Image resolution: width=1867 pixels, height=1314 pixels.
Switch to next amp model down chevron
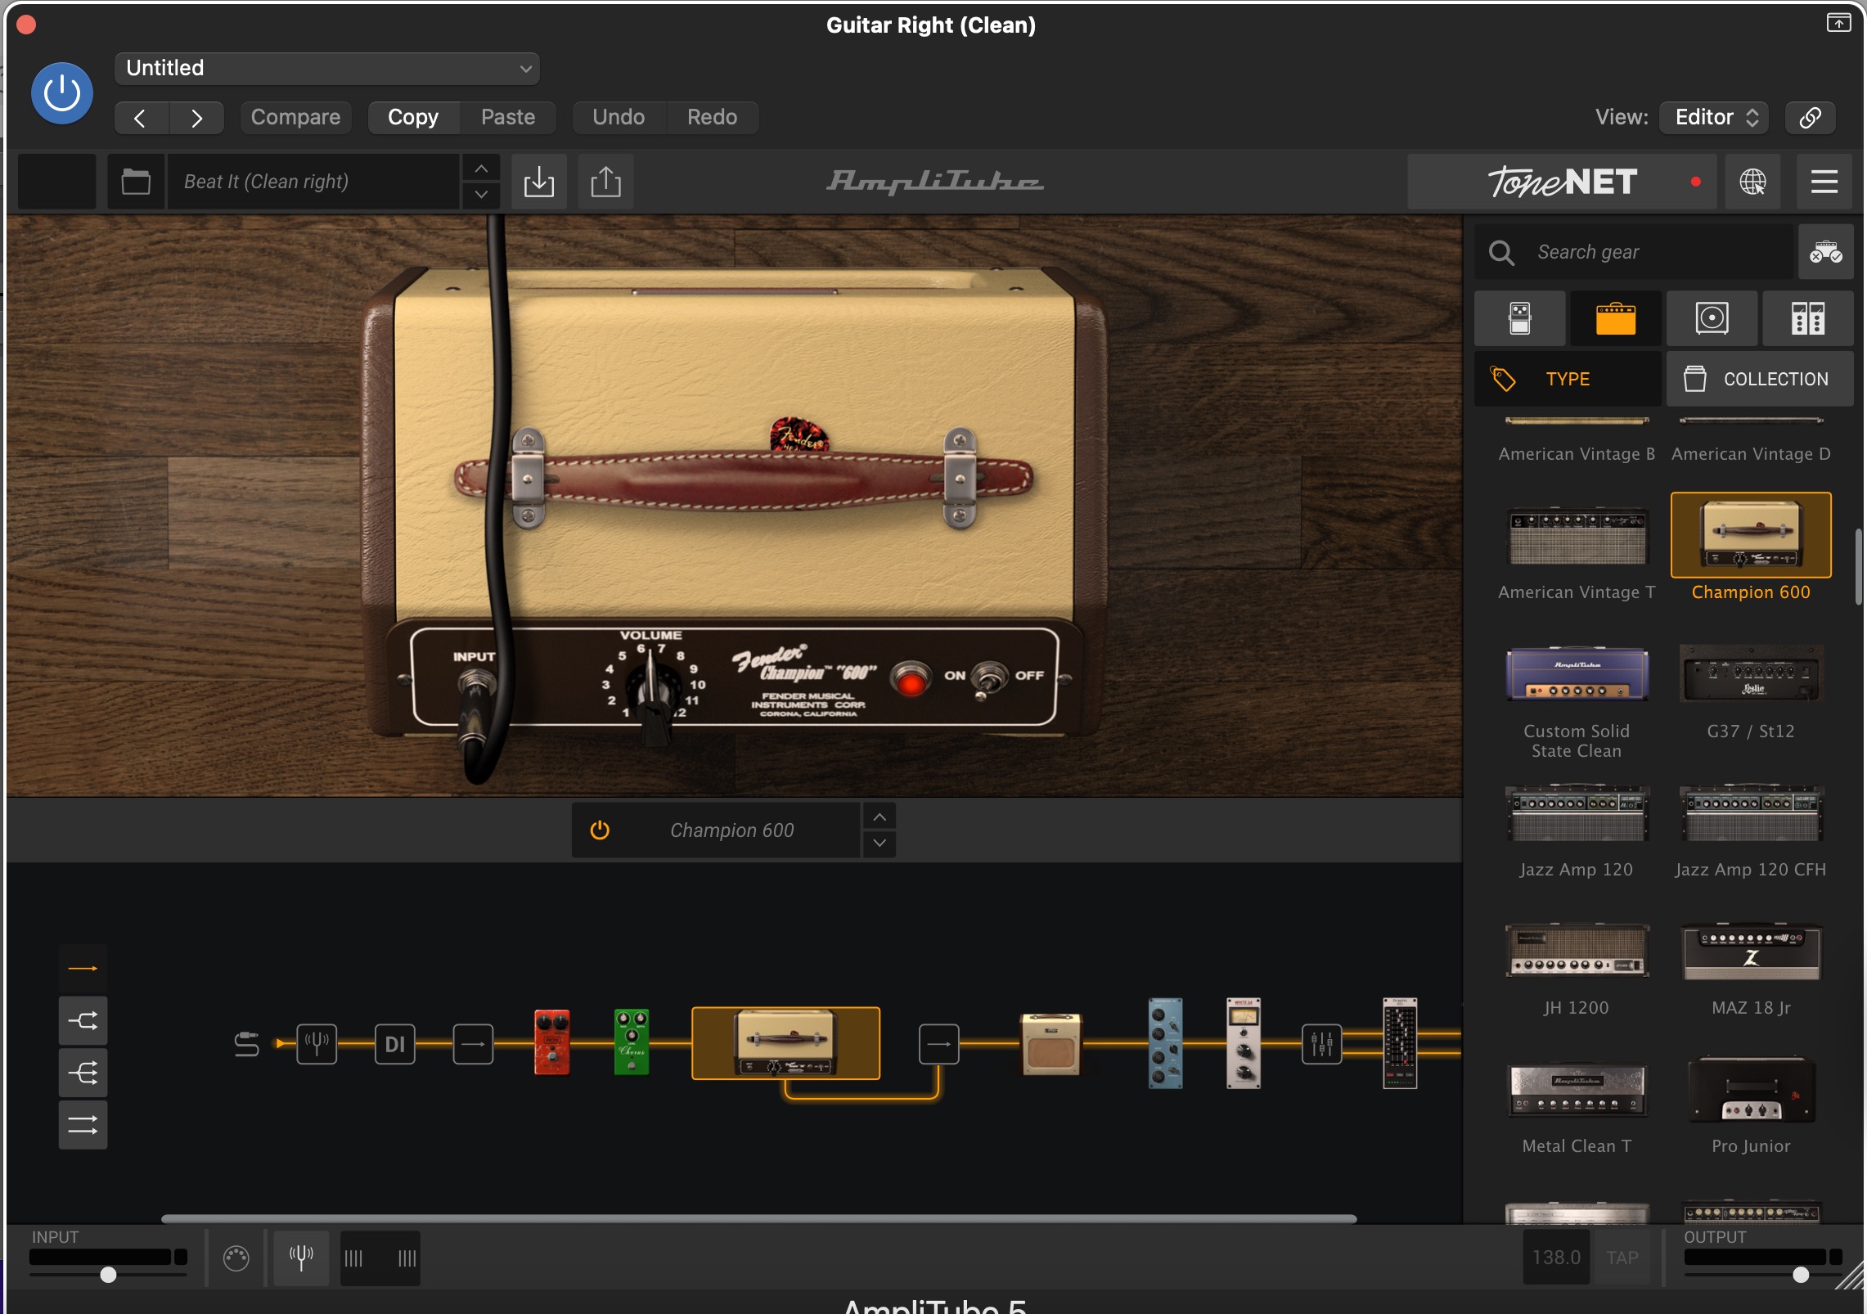880,844
